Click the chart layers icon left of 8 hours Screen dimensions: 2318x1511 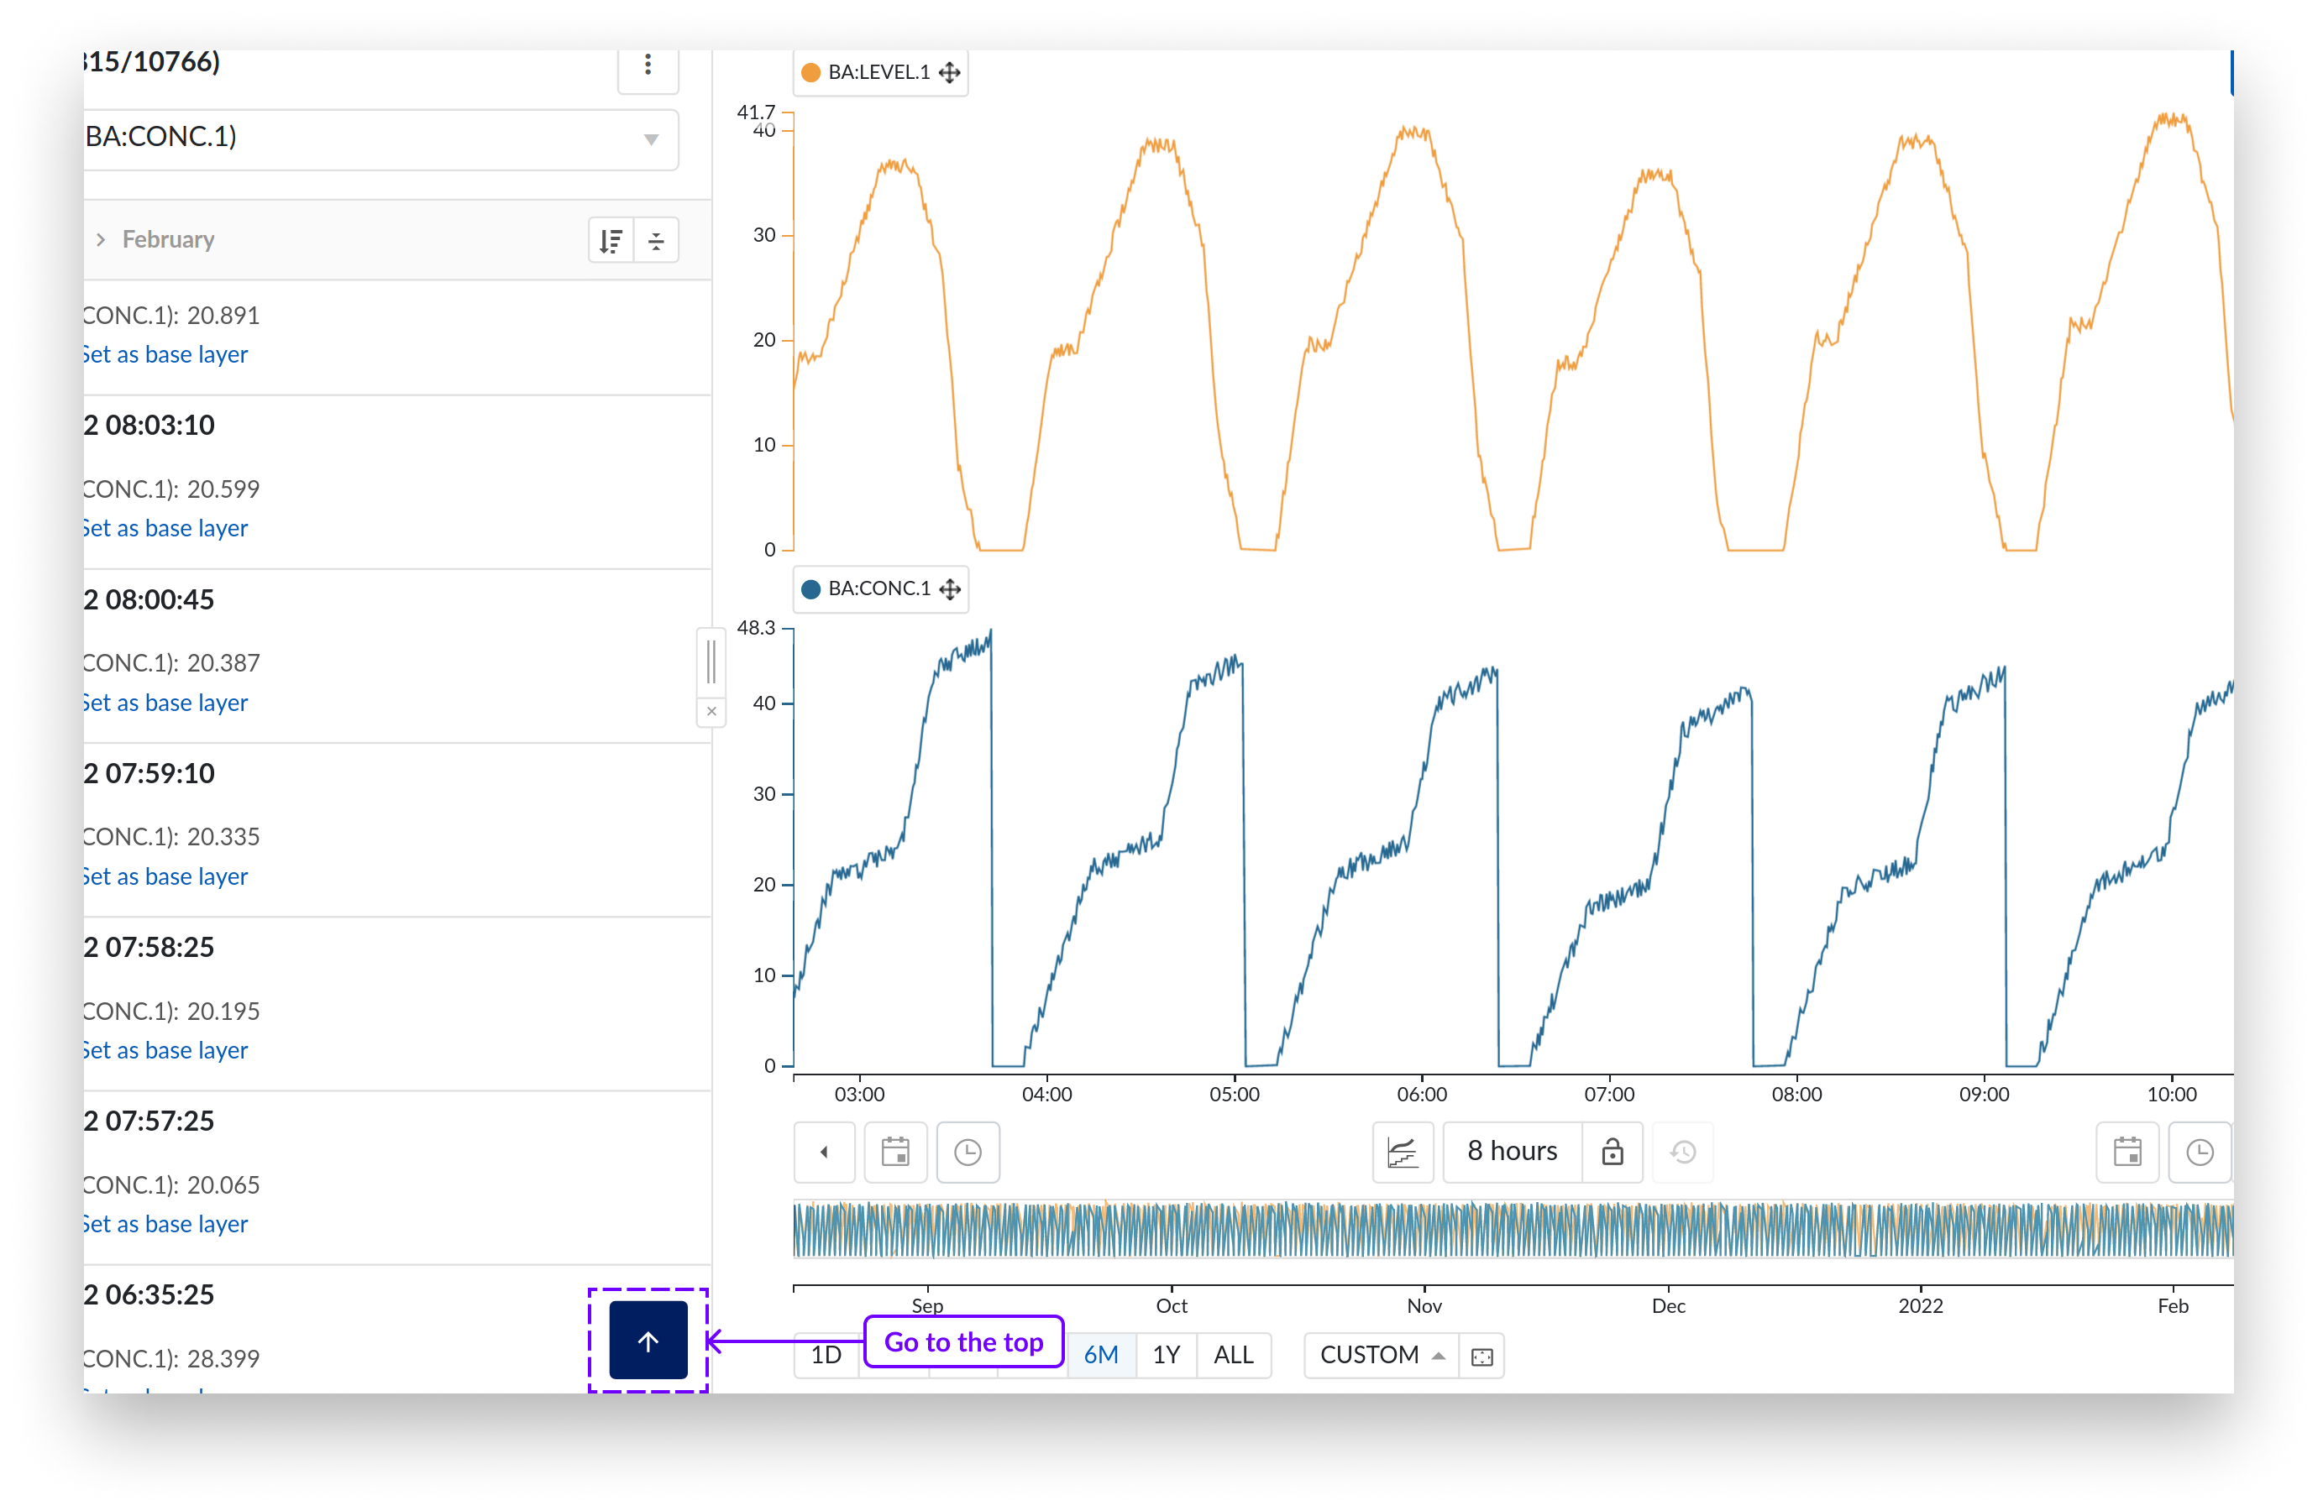coord(1402,1152)
